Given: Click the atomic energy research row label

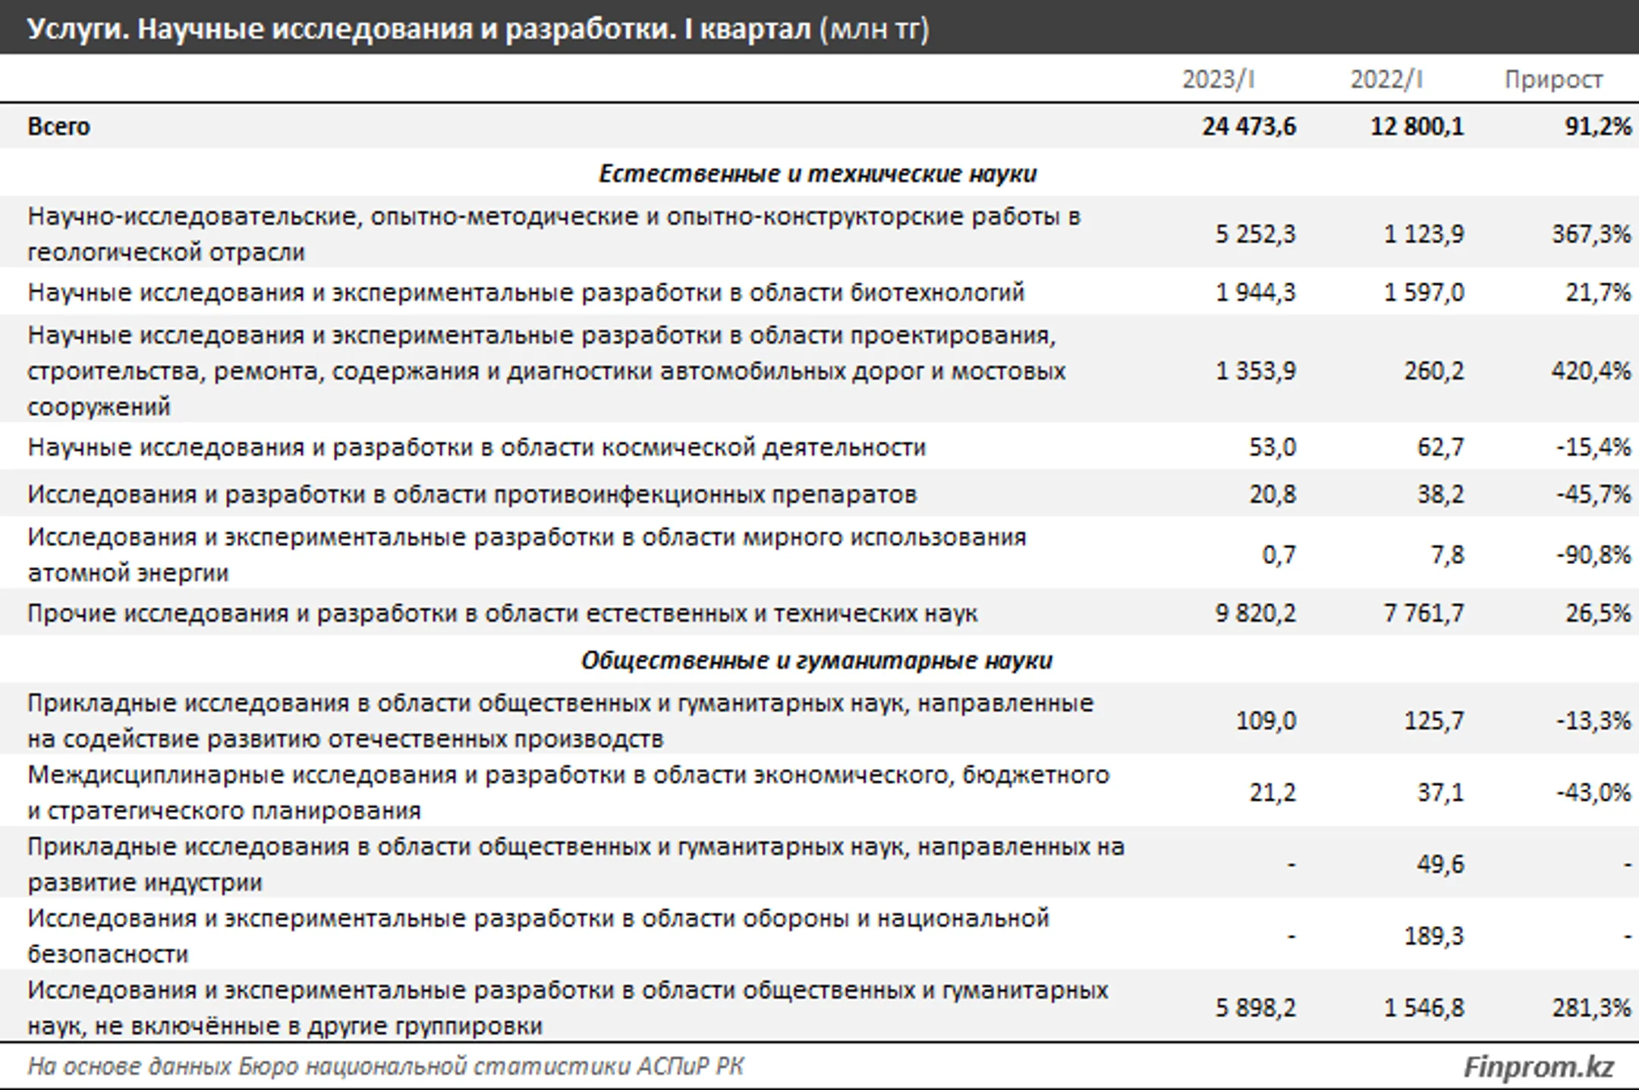Looking at the screenshot, I should tap(527, 555).
